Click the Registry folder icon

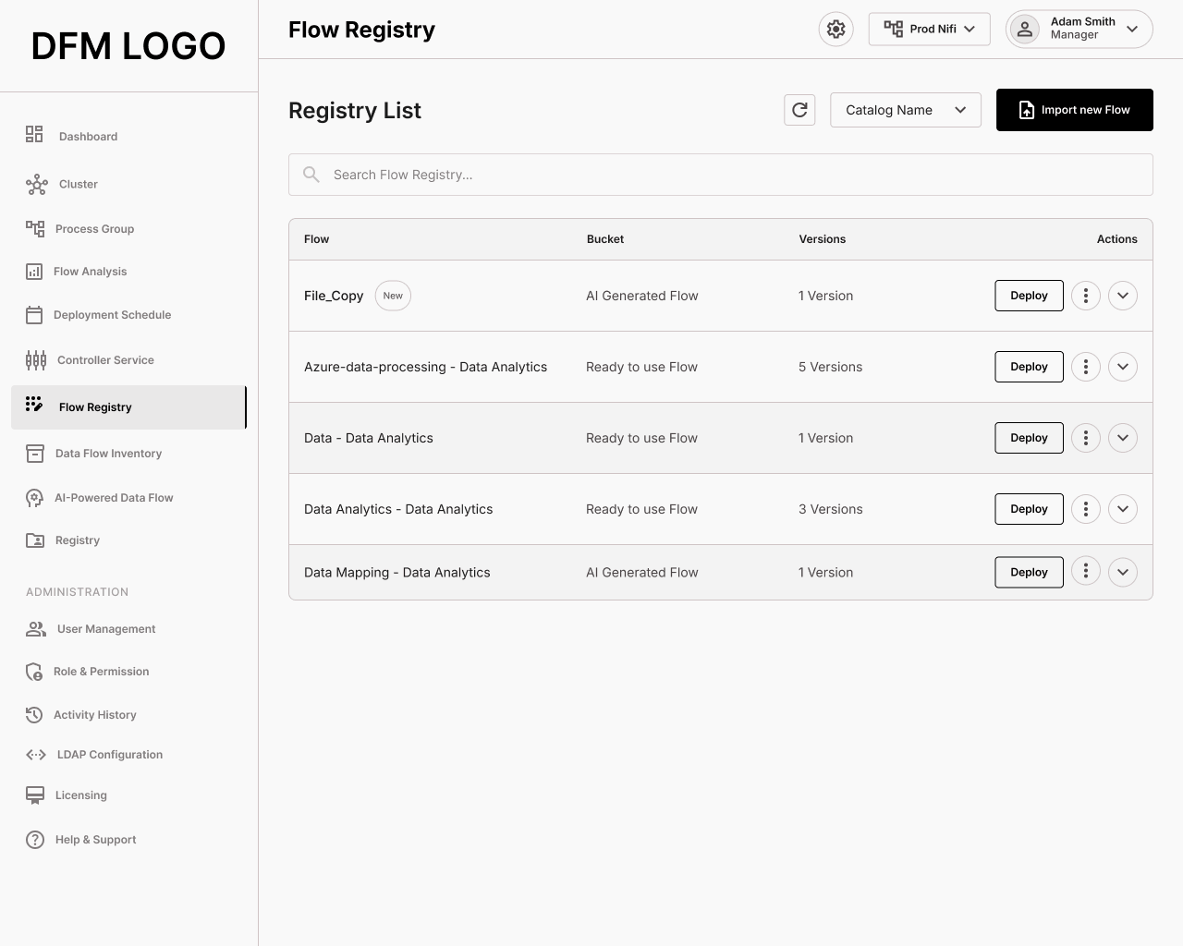(x=35, y=540)
